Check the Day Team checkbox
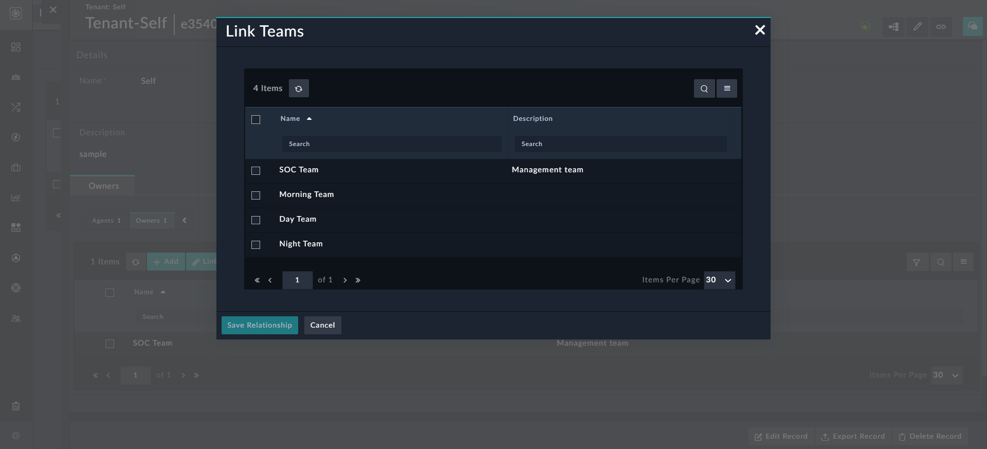This screenshot has width=987, height=449. 255,220
